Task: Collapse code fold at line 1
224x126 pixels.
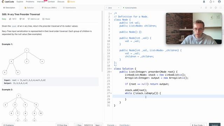Action: coord(111,14)
